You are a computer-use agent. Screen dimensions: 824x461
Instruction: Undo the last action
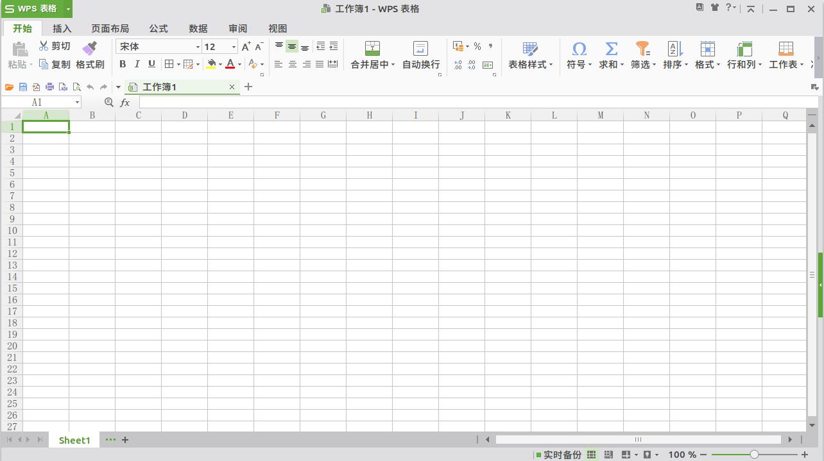[90, 87]
